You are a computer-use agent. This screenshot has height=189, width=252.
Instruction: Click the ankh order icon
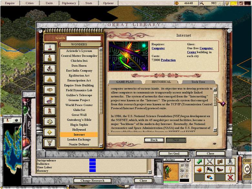230,170
